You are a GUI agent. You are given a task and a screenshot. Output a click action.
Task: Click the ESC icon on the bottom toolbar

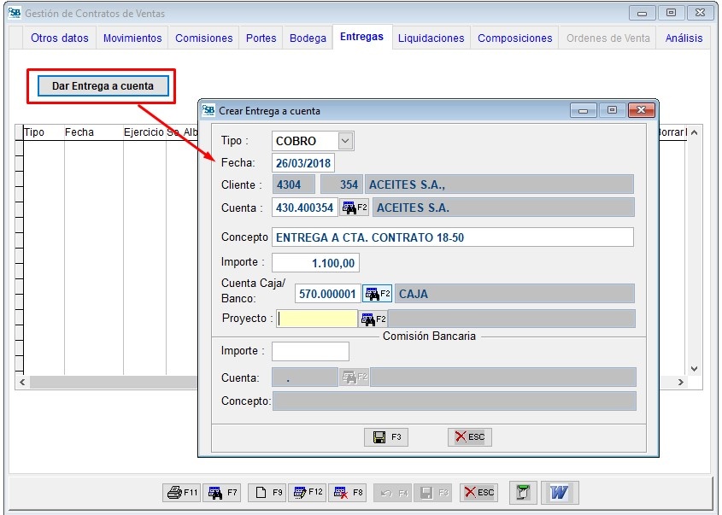(477, 492)
